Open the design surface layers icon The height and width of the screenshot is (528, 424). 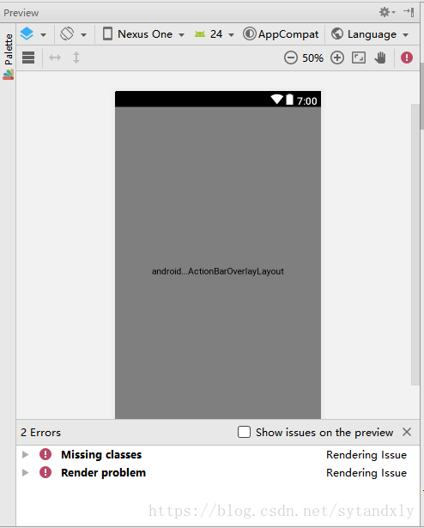[27, 34]
